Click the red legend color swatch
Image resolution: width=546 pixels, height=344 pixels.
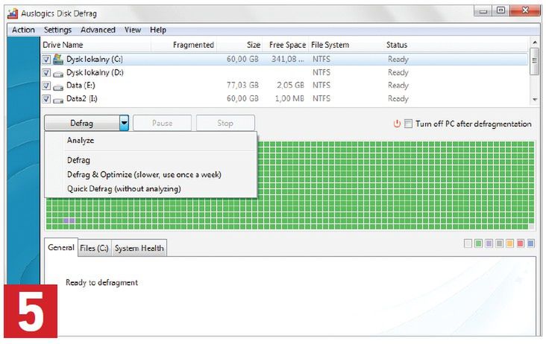[x=520, y=243]
